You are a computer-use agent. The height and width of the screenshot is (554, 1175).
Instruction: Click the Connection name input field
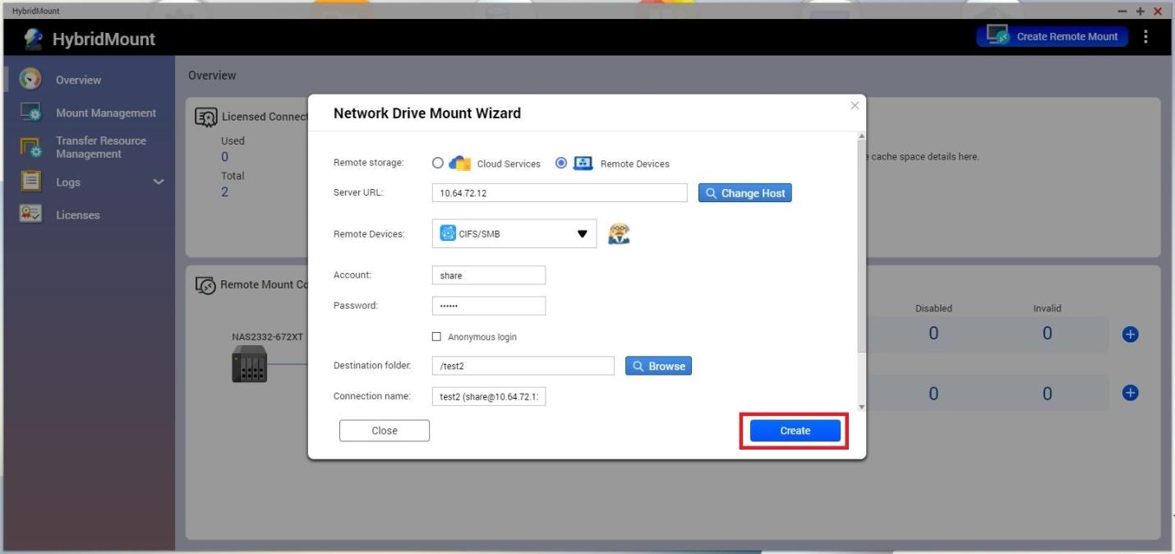(x=489, y=396)
